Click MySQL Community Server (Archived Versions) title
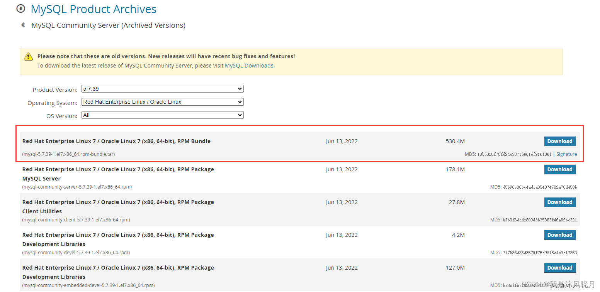This screenshot has height=292, width=600. (x=108, y=25)
